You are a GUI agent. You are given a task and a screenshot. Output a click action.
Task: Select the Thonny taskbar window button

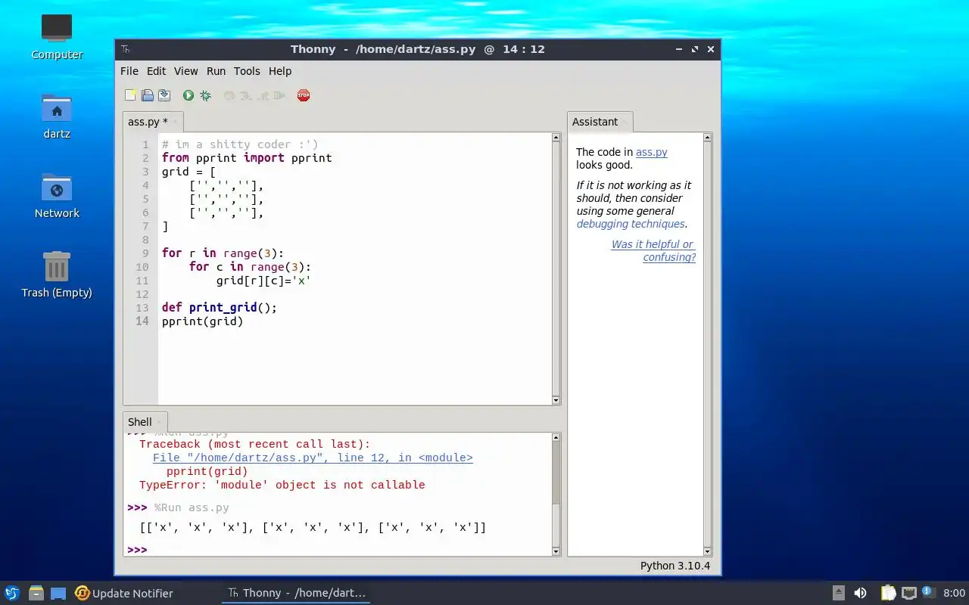(296, 593)
